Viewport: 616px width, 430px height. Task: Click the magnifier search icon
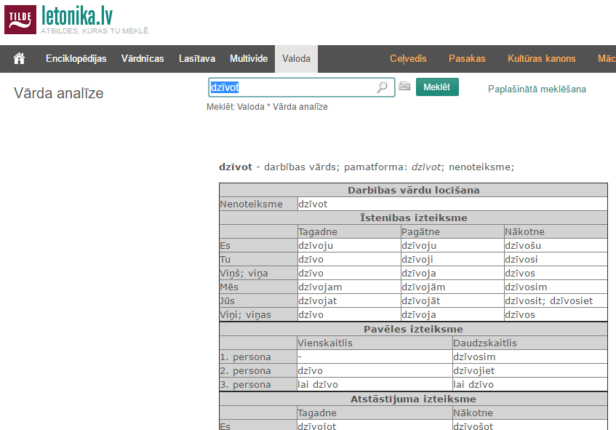click(x=382, y=87)
